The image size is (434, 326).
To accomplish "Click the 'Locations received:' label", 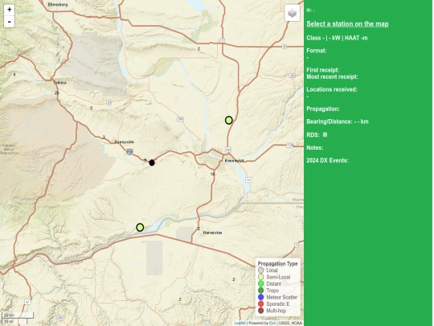I will point(332,89).
